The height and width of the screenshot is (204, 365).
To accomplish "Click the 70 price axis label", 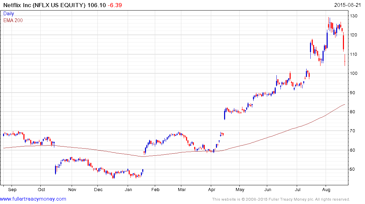I will (352, 131).
